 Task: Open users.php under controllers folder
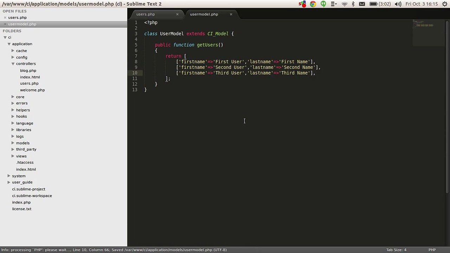coord(29,84)
